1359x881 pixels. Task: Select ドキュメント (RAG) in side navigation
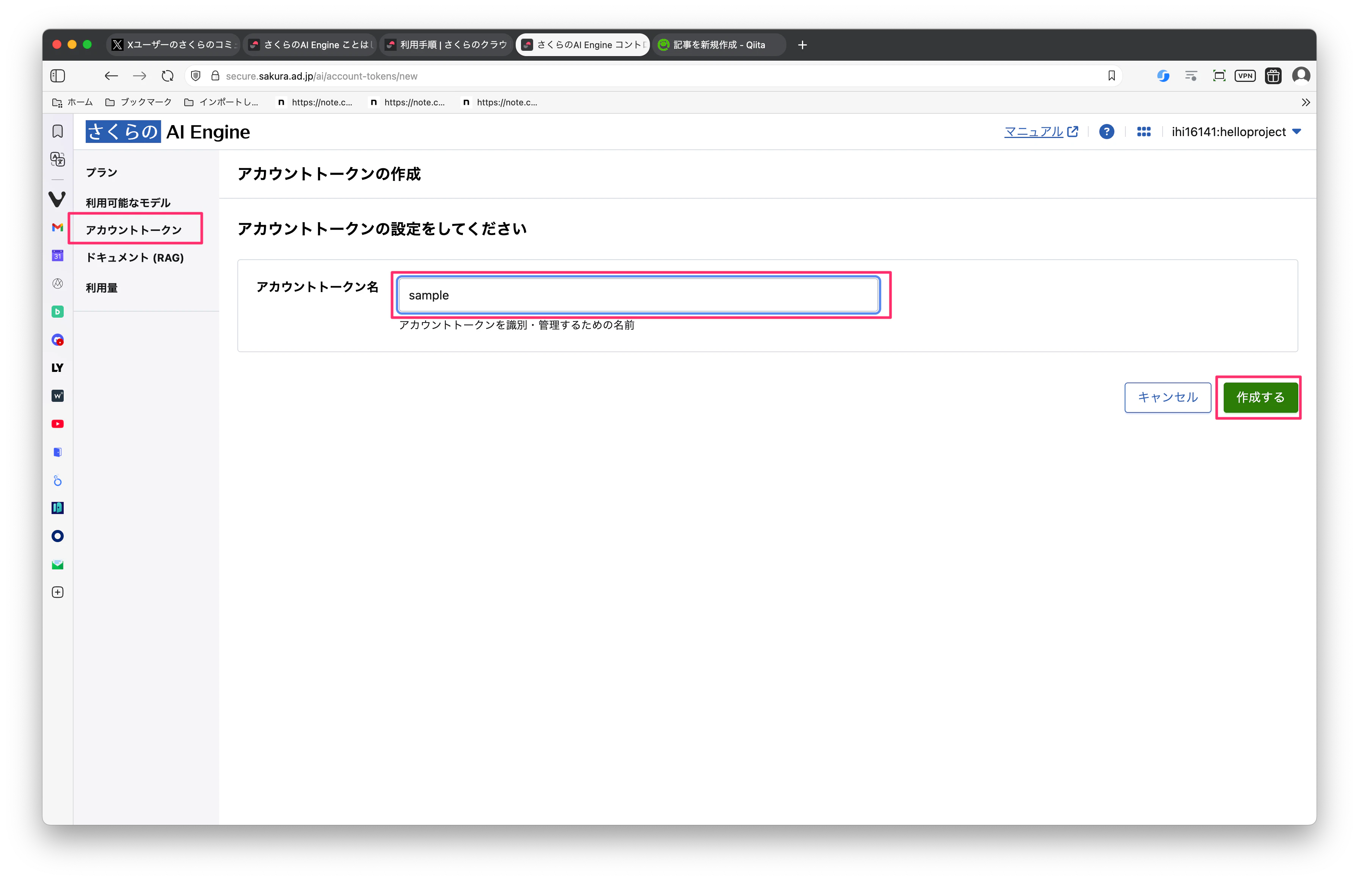point(135,257)
